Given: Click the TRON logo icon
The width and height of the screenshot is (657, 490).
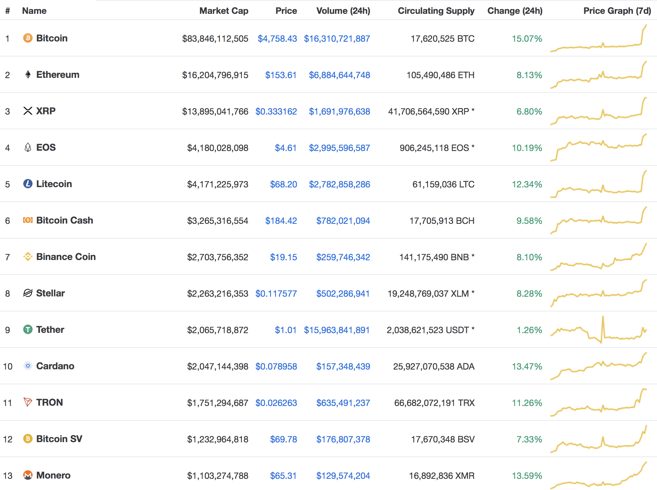Looking at the screenshot, I should click(28, 402).
